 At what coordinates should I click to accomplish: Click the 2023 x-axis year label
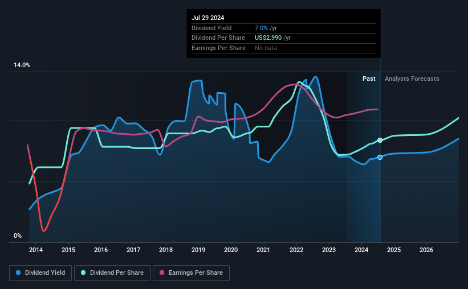pyautogui.click(x=329, y=250)
